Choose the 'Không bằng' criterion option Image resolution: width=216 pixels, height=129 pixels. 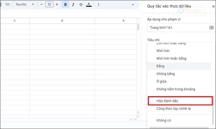(179, 74)
